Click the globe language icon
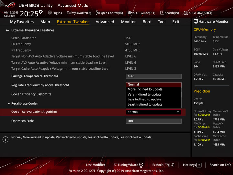The image size is (233, 175). pos(50,13)
